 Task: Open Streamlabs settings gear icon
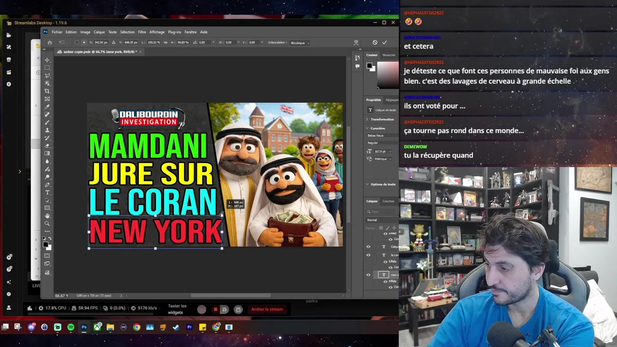tap(9, 294)
